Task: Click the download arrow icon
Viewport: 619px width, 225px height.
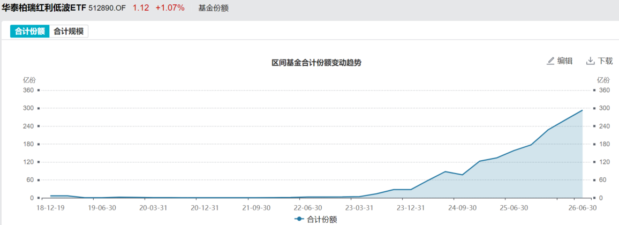Action: coord(590,61)
